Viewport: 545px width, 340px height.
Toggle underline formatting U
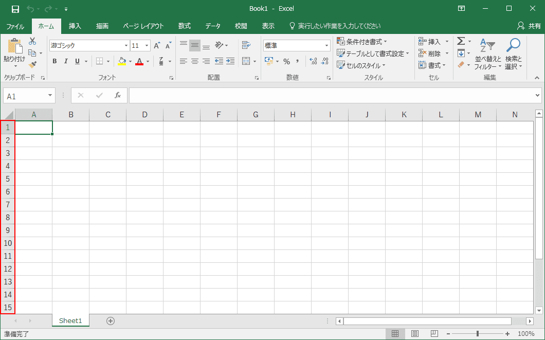point(77,61)
